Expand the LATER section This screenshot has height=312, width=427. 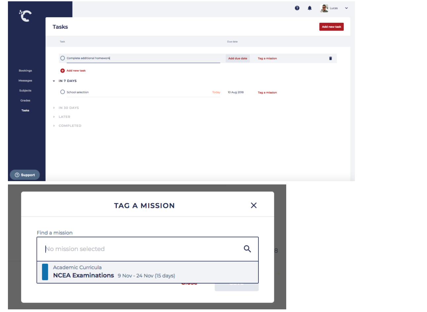(x=54, y=117)
